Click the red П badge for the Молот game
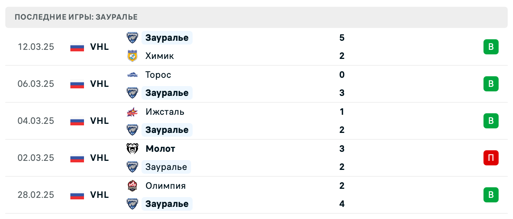Screen dimensions: 513x219 click(491, 158)
